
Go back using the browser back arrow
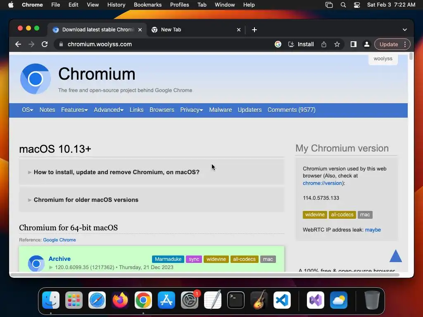pos(18,44)
